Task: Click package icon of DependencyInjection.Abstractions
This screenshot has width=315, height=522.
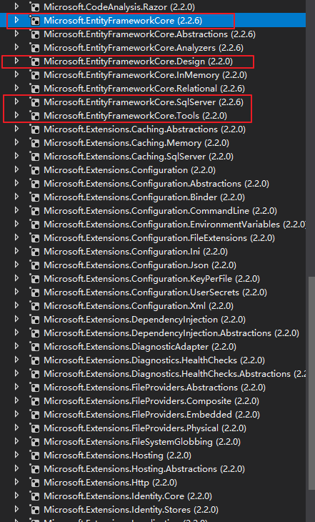Action: (x=34, y=333)
